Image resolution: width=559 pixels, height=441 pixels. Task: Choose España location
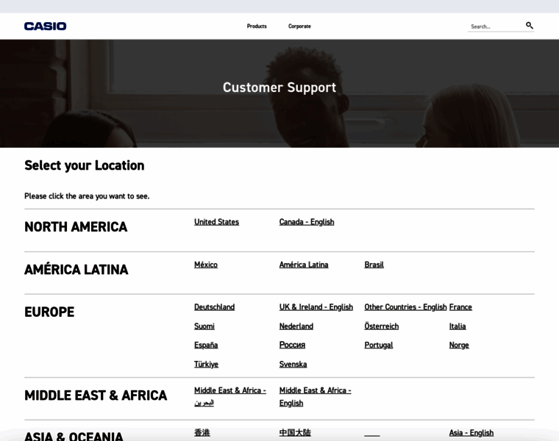click(x=206, y=345)
